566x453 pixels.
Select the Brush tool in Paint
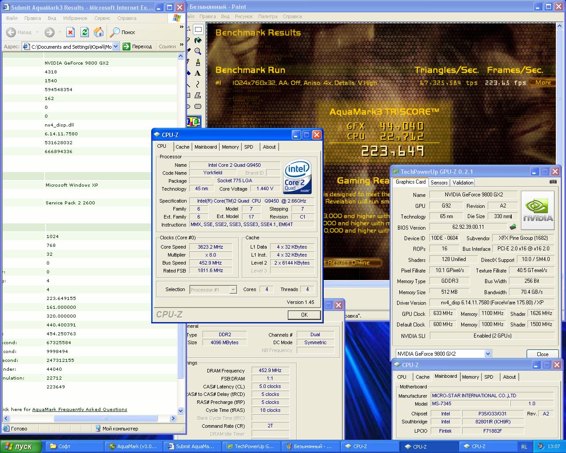coord(198,62)
